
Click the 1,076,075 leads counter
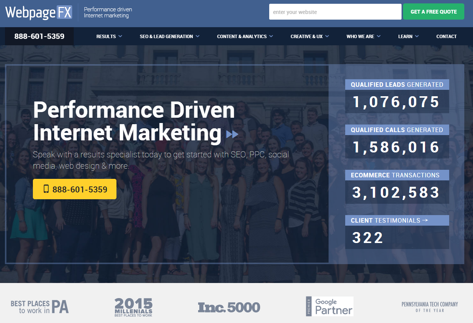(397, 102)
